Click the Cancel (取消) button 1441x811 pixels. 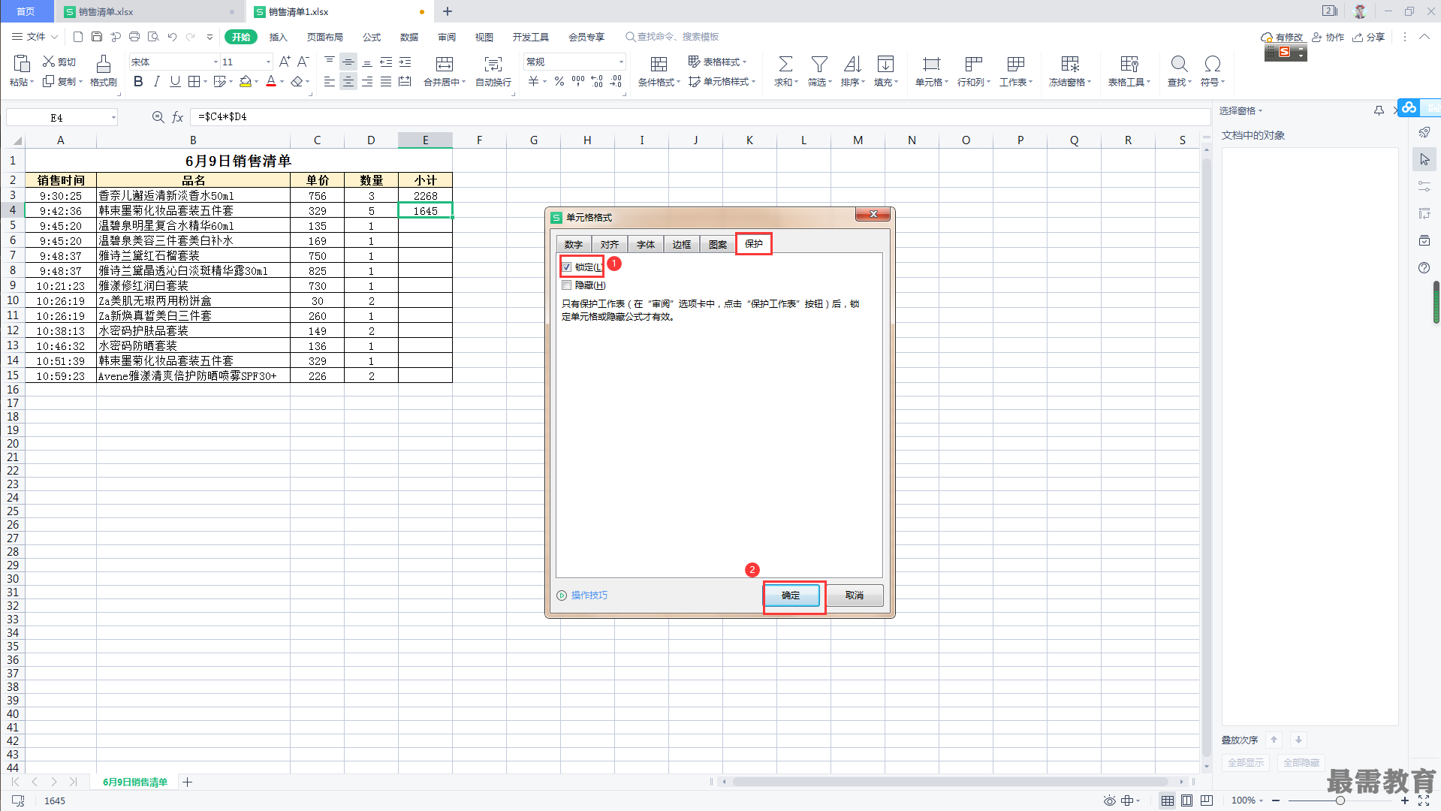tap(855, 595)
